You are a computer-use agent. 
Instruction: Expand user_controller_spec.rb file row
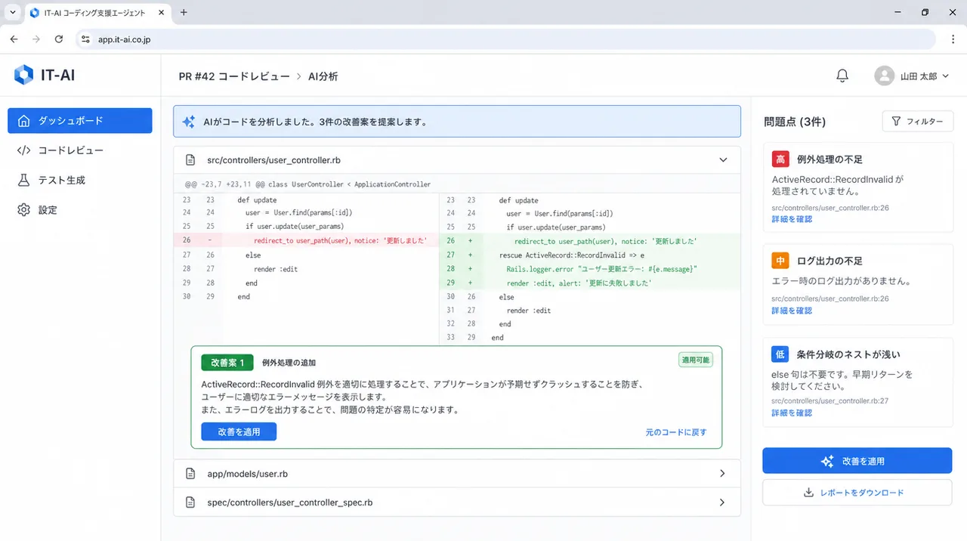[x=457, y=502]
